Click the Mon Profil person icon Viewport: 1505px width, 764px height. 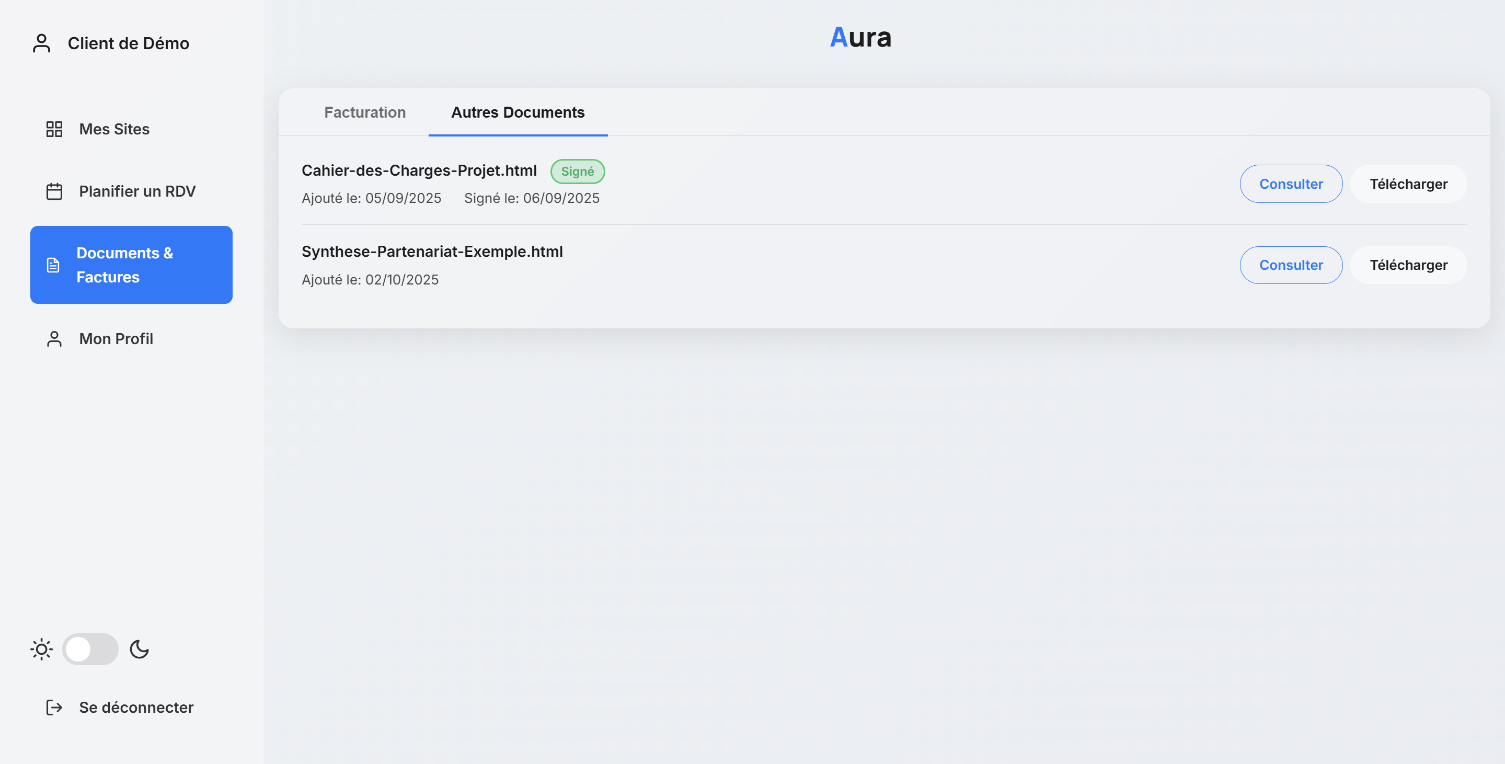tap(54, 339)
